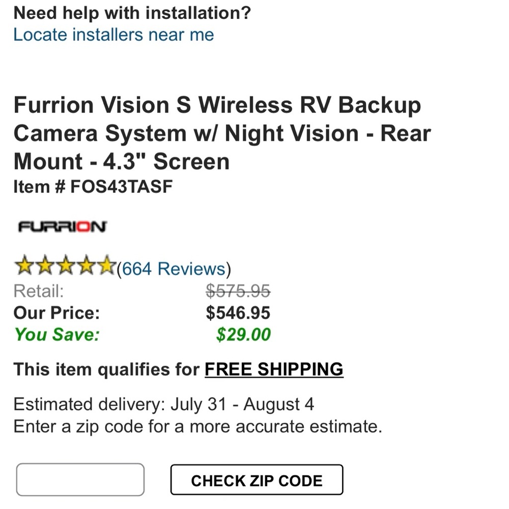Select the Our Price $546.95 value
The width and height of the screenshot is (509, 509).
(x=239, y=313)
